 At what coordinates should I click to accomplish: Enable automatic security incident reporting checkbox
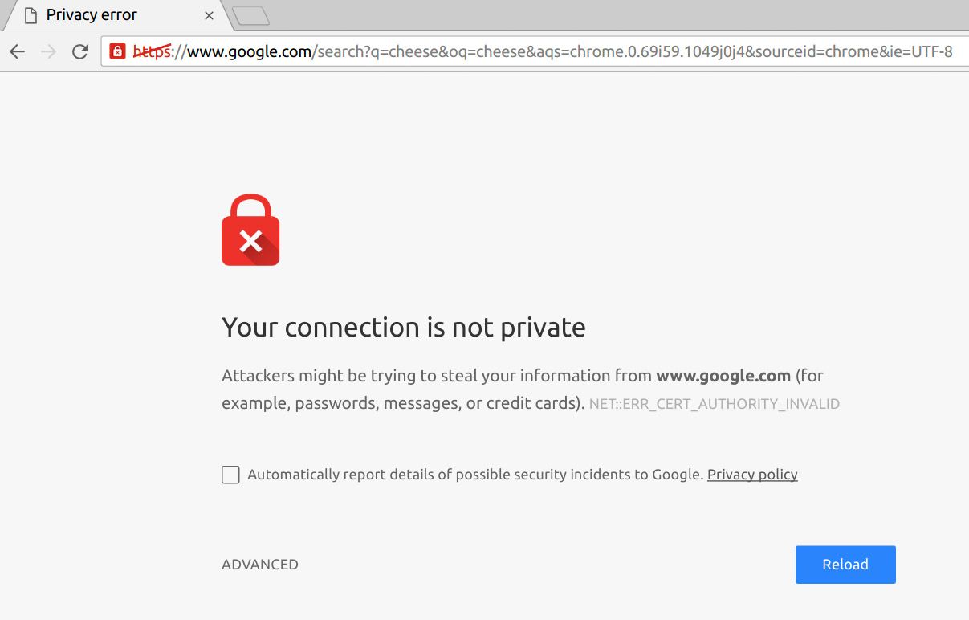(x=230, y=475)
